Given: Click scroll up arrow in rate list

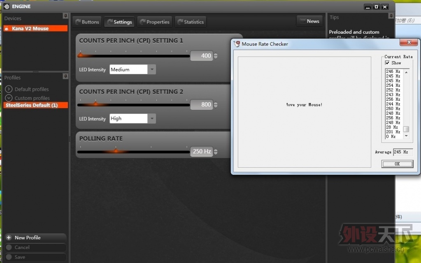Looking at the screenshot, I should tap(407, 72).
